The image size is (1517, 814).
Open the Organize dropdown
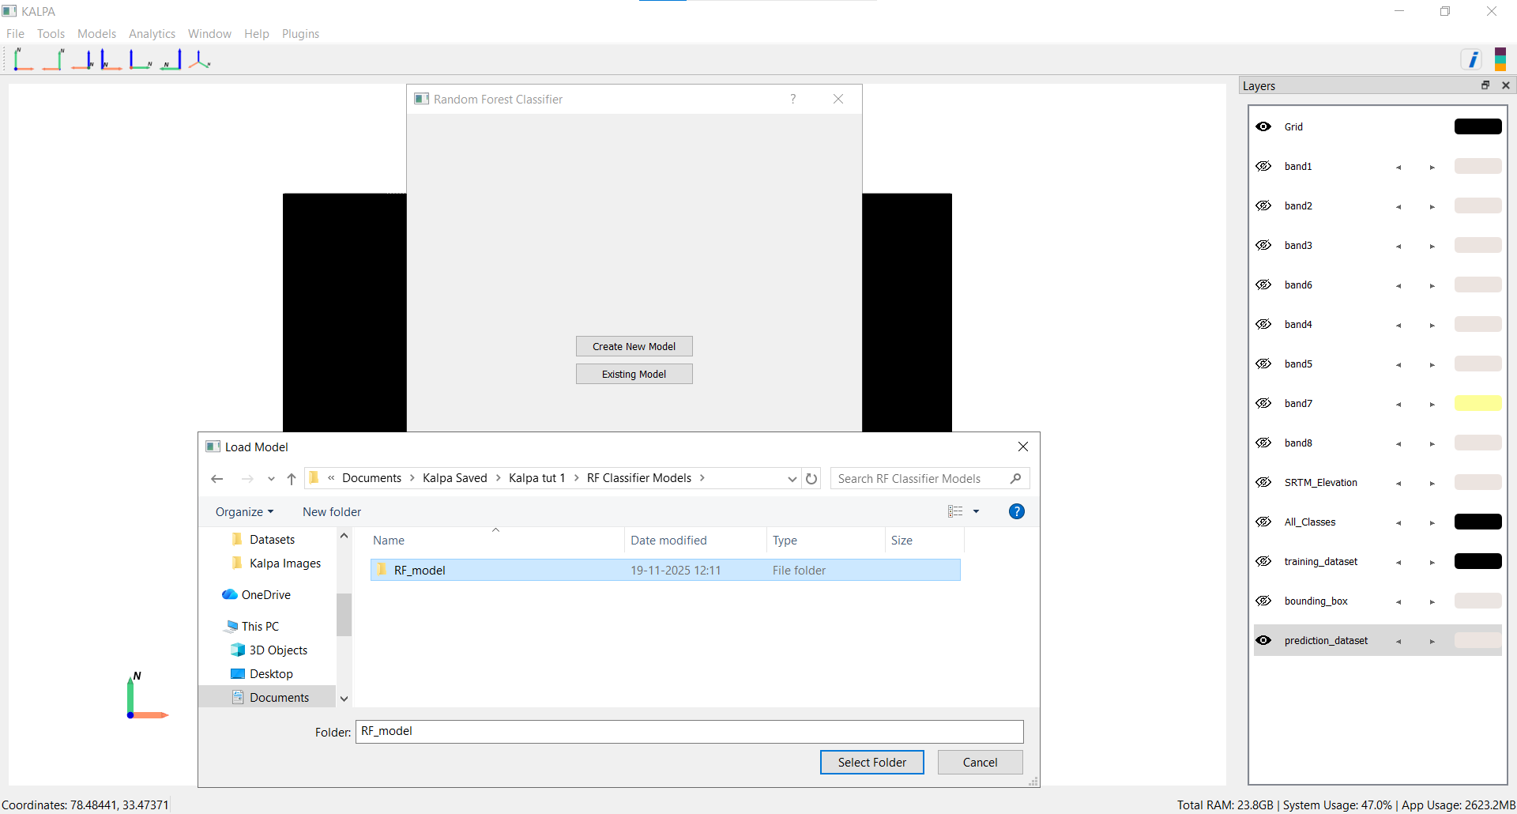244,512
